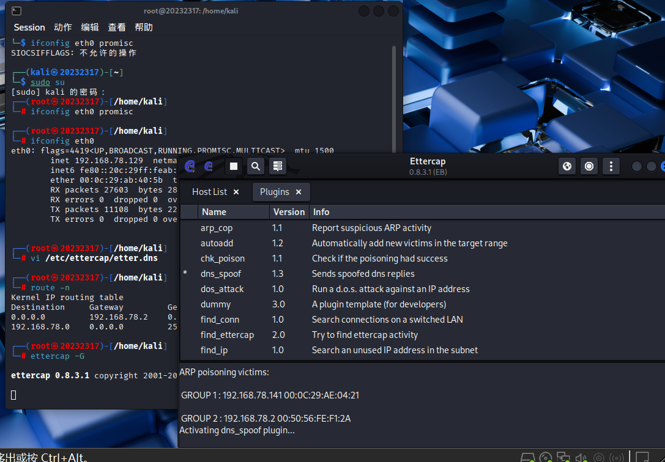Click 'vi /etc/ettercap/etter.dns' command in terminal
This screenshot has height=462, width=665.
tap(94, 258)
